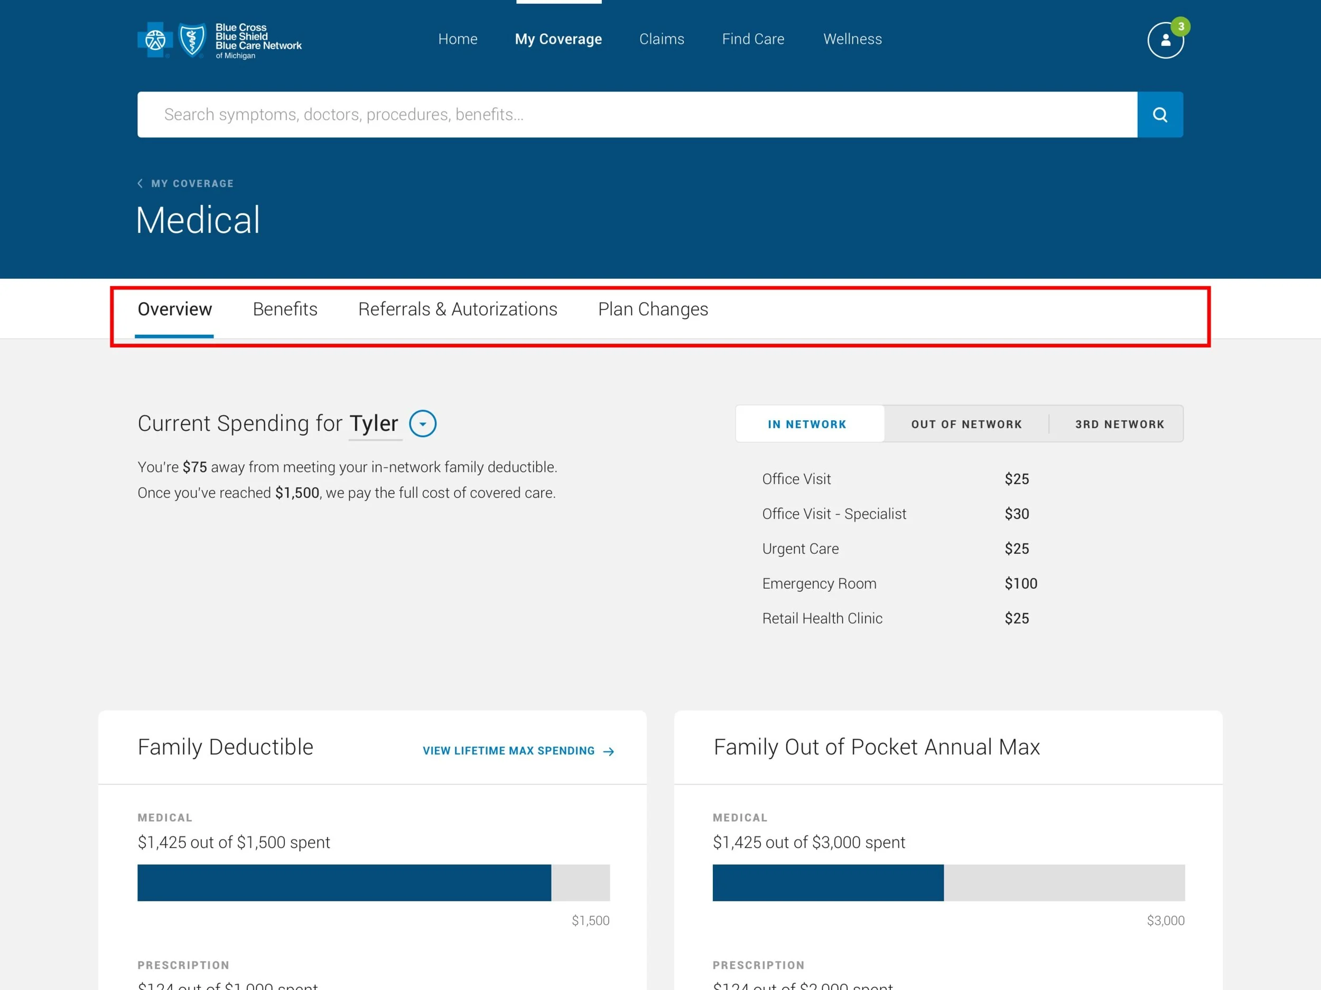Click the green notification badge showing 3

1180,26
